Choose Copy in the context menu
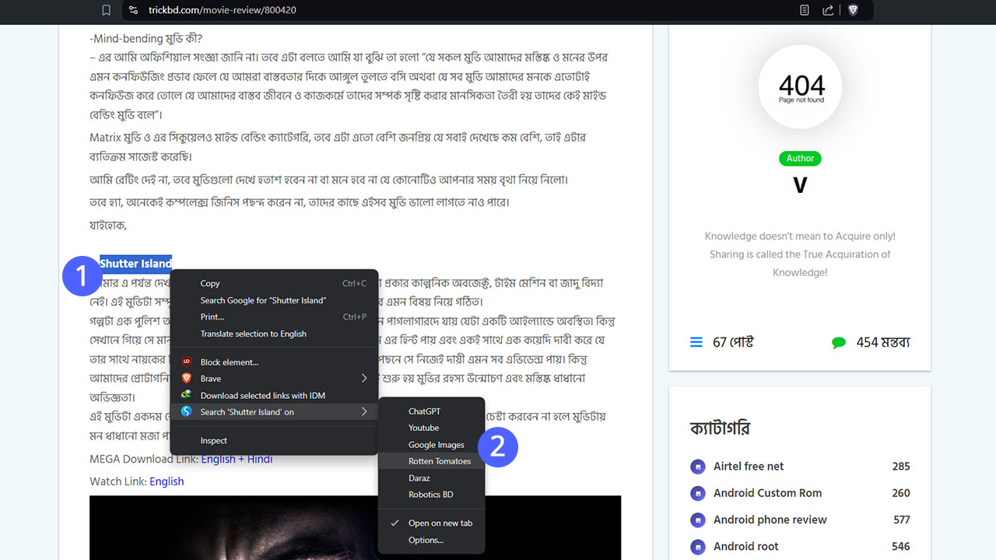Screen dimensions: 996x560 [210, 284]
